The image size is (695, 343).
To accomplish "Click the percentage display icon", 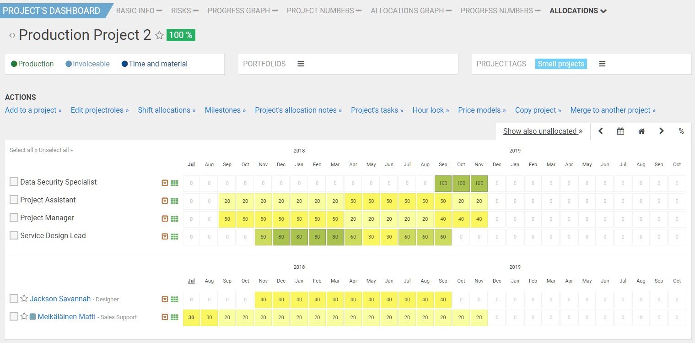I will tap(681, 131).
